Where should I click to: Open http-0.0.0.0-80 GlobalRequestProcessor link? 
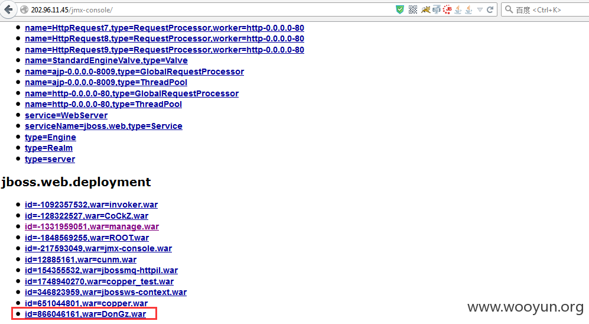[132, 93]
